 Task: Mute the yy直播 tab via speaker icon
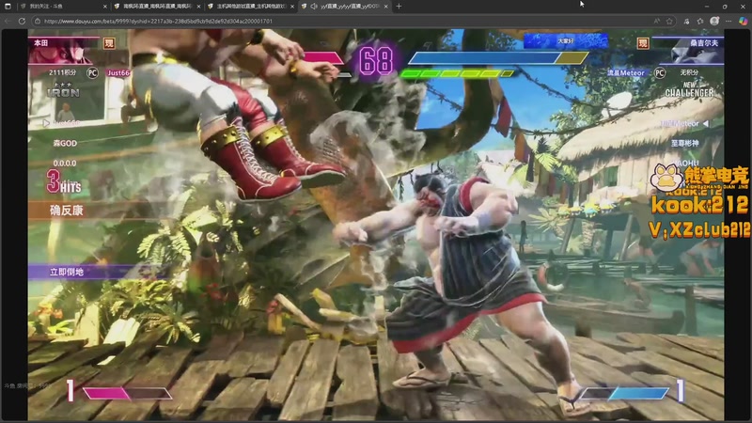click(x=314, y=7)
